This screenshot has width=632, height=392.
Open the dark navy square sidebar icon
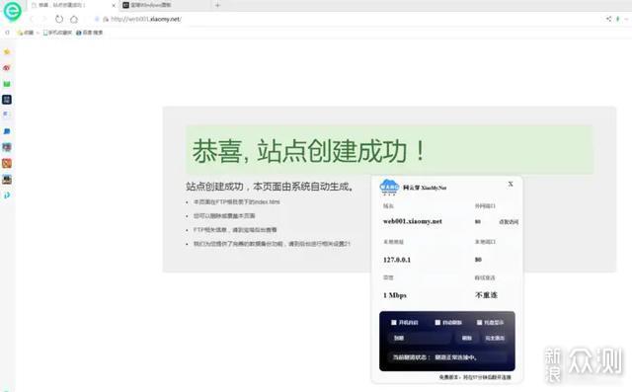coord(7,100)
